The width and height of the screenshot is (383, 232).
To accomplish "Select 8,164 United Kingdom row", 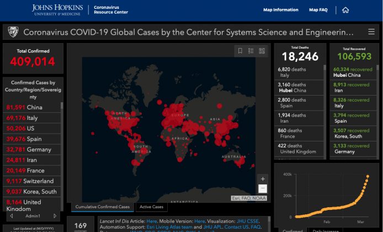I will coord(32,204).
